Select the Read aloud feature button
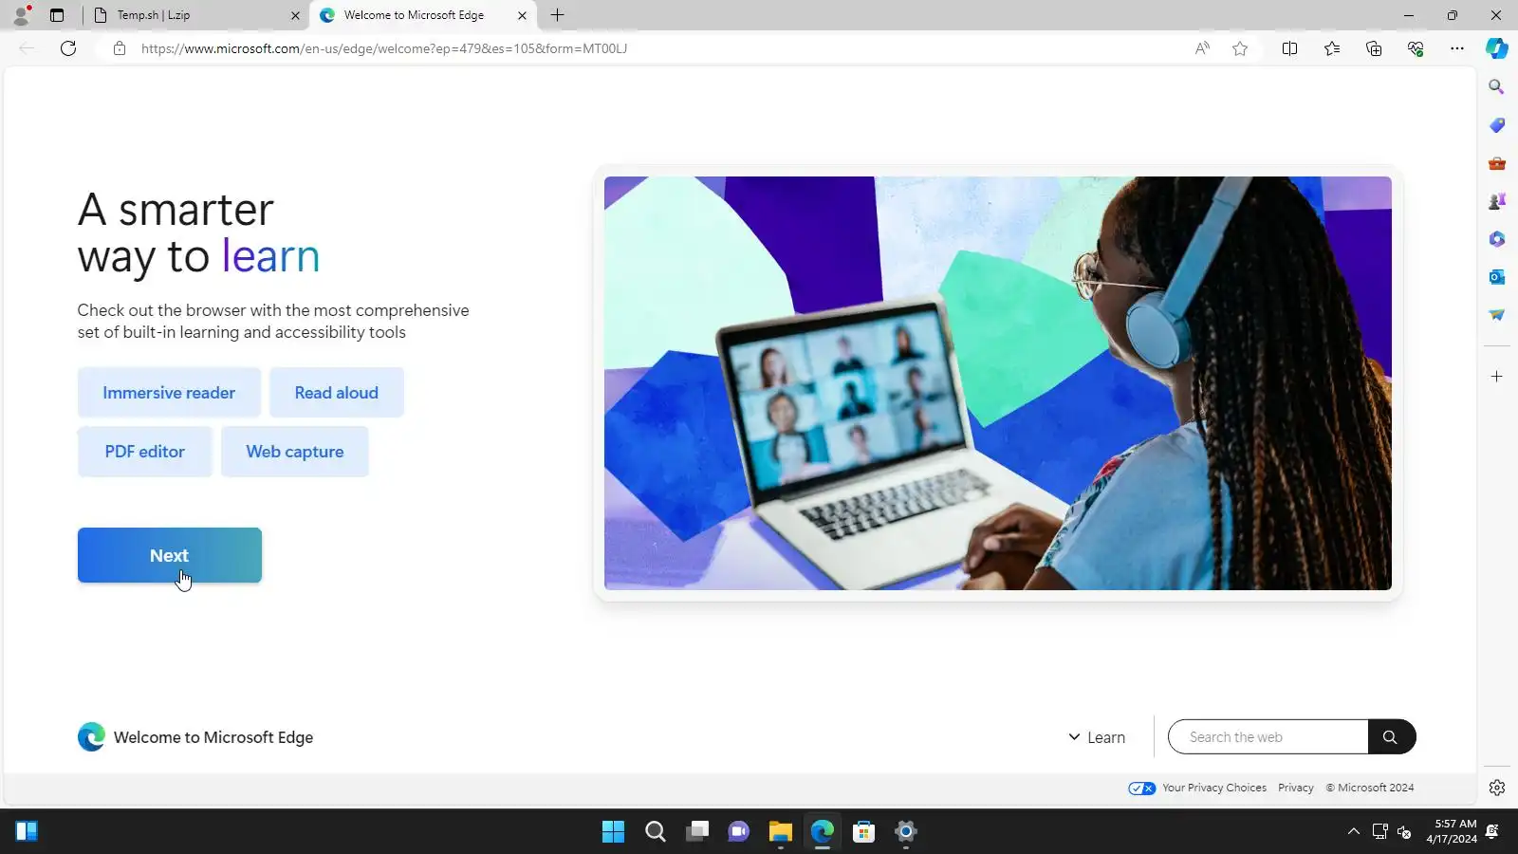The image size is (1518, 854). coord(337,393)
